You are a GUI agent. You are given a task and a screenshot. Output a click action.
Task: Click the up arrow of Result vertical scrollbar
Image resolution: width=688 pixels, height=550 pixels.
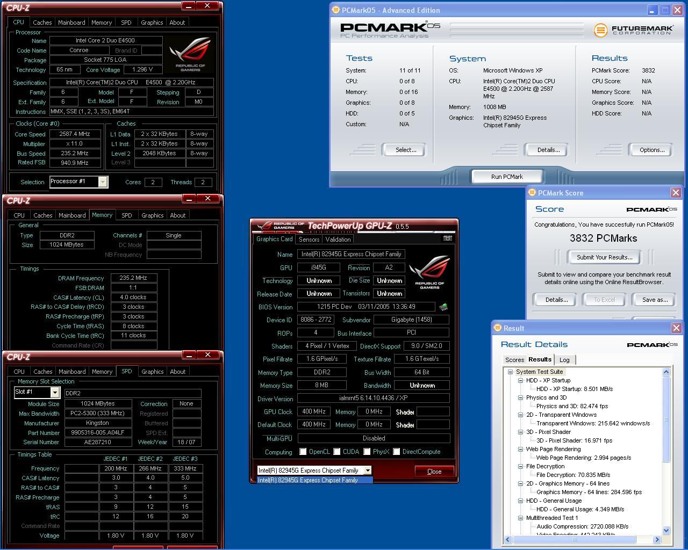tap(666, 372)
